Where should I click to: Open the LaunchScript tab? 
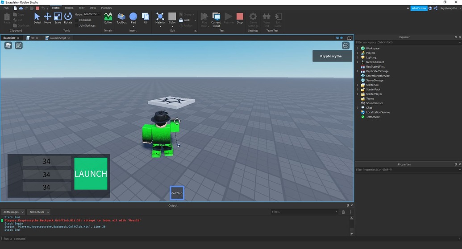(x=58, y=38)
